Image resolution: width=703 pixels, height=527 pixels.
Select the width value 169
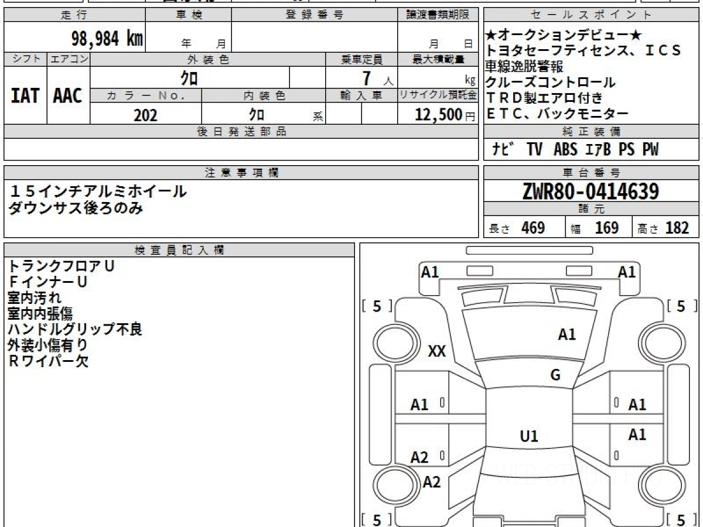607,228
